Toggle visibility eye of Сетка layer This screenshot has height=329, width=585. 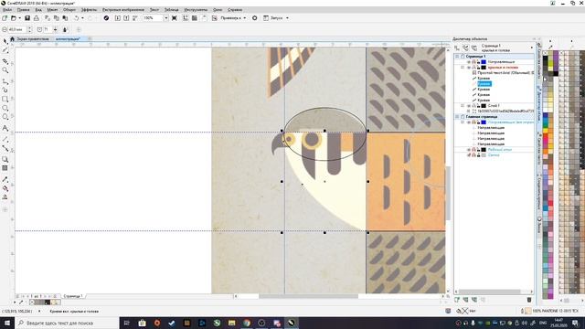(x=469, y=154)
